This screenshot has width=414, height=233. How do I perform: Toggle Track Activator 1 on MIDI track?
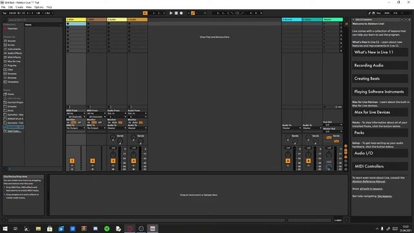pyautogui.click(x=72, y=161)
